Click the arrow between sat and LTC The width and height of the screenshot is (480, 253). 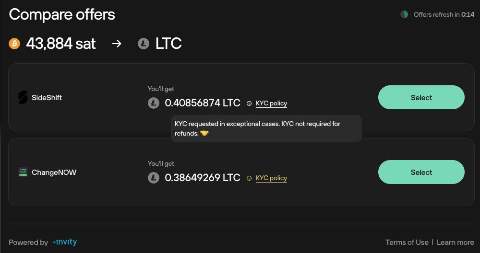point(117,44)
